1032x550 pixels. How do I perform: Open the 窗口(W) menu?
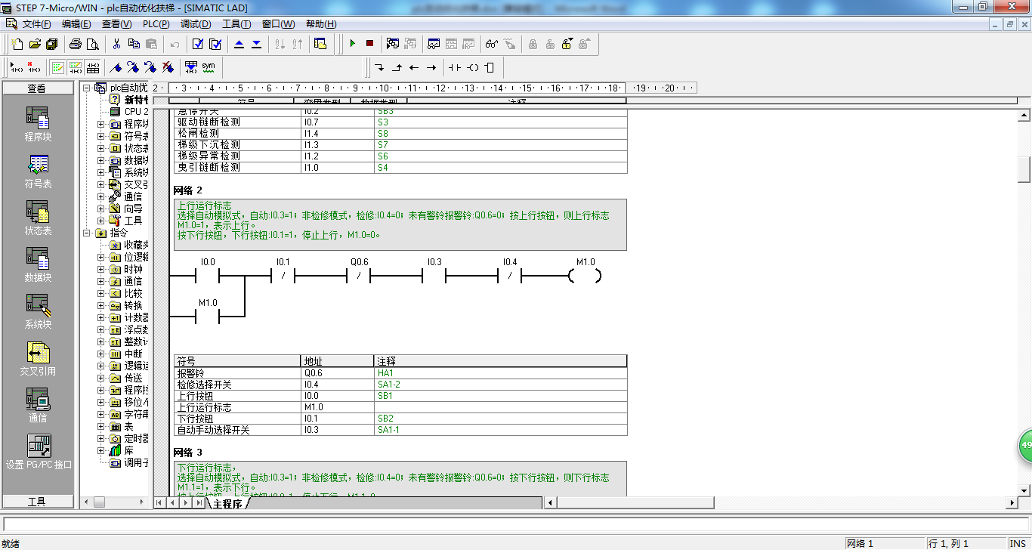[x=278, y=24]
